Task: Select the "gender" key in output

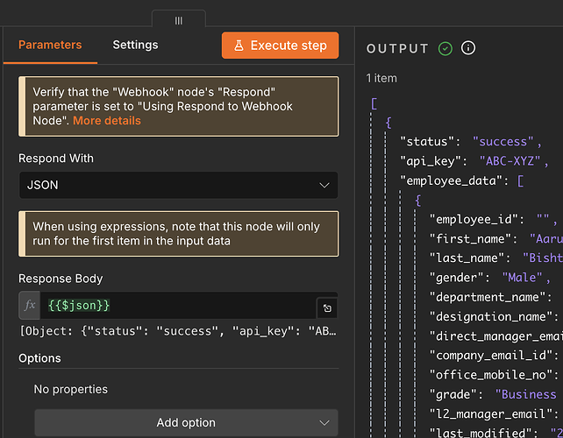Action: coord(456,278)
